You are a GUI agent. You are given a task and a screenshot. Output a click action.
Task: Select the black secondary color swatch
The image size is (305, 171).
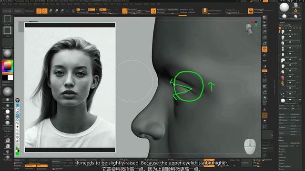[x=5, y=78]
